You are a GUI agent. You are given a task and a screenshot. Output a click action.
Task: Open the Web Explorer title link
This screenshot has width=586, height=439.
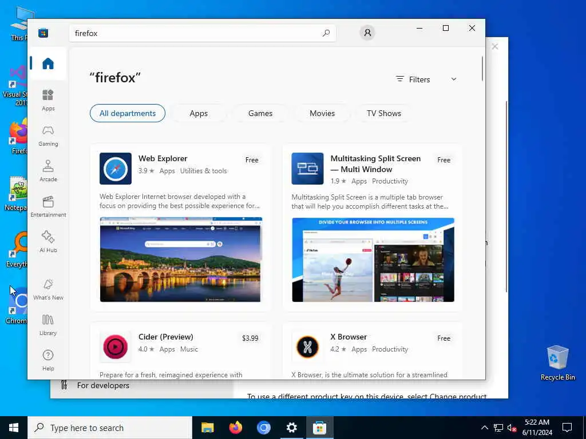[163, 158]
